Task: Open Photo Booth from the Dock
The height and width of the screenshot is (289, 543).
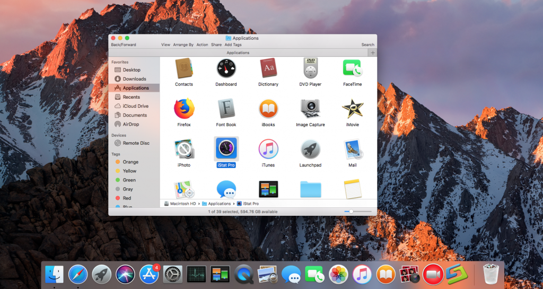Action: point(409,275)
